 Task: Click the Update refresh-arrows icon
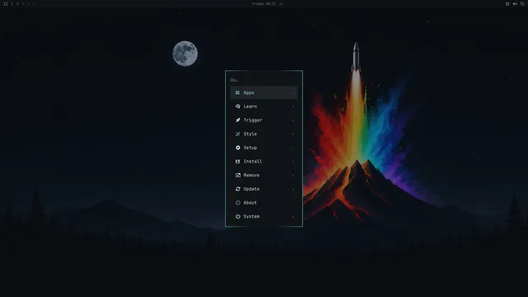tap(238, 189)
